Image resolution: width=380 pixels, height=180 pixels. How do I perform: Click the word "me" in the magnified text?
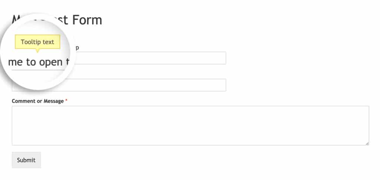[16, 62]
